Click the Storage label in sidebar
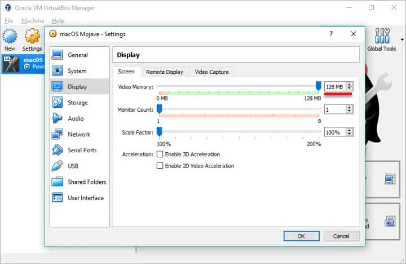406x264 pixels. (x=78, y=103)
